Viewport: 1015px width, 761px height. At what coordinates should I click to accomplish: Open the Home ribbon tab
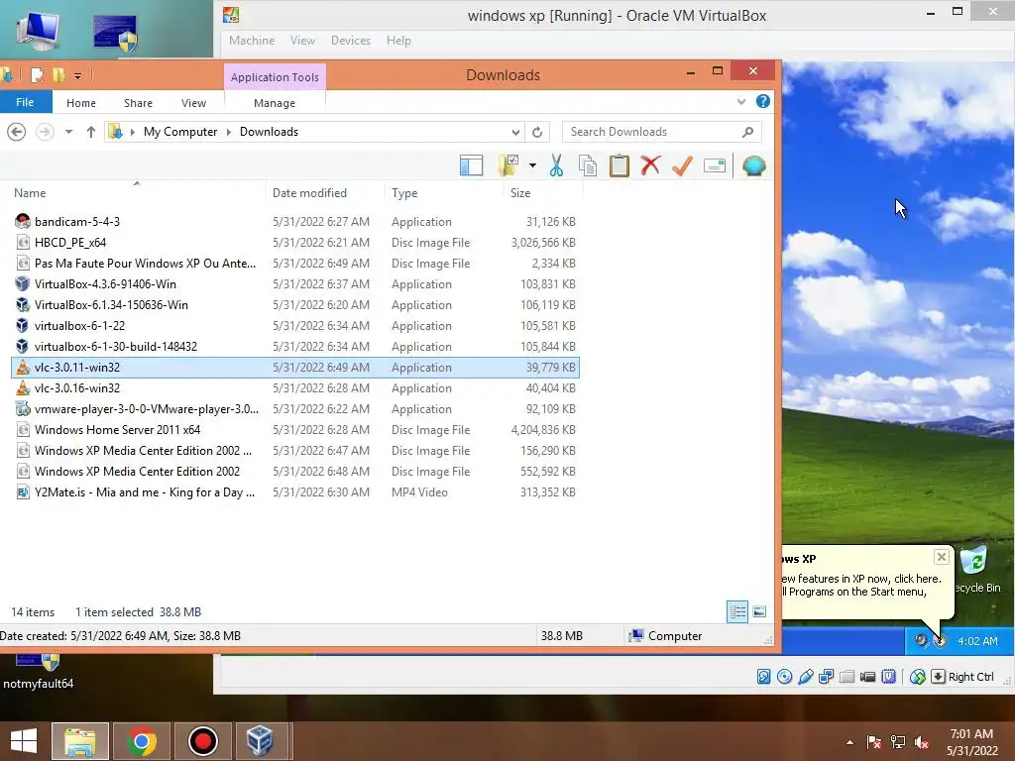point(81,103)
